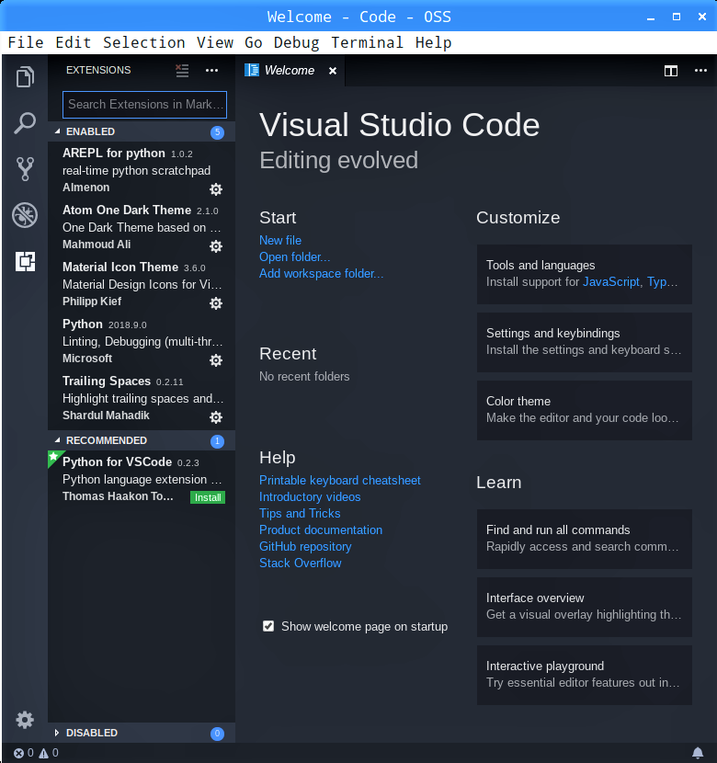717x763 pixels.
Task: Open the View menu
Action: click(215, 43)
